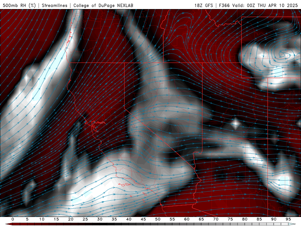Click the '35' value on color scale

coord(114,219)
